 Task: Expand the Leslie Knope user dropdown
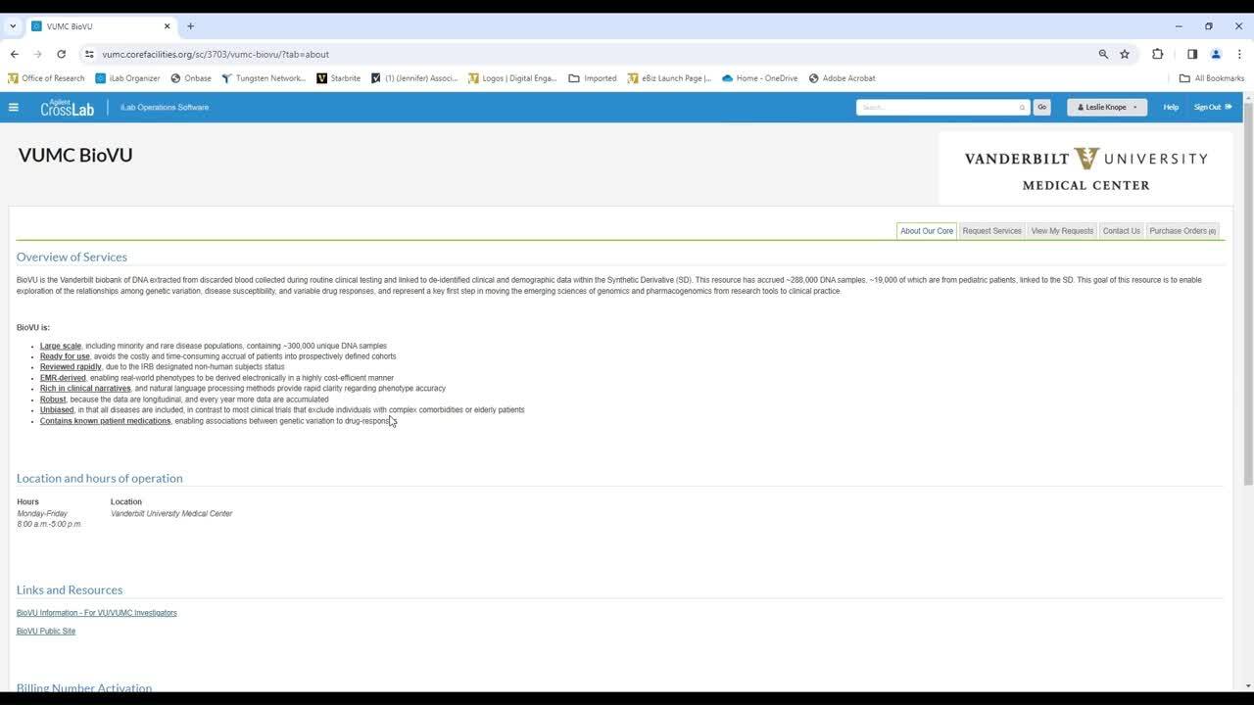(x=1107, y=108)
